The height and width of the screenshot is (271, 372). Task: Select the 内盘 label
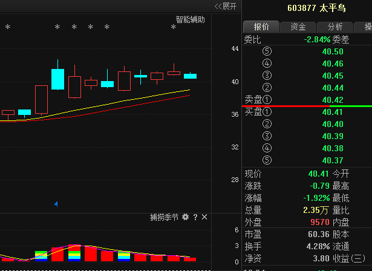(x=341, y=222)
